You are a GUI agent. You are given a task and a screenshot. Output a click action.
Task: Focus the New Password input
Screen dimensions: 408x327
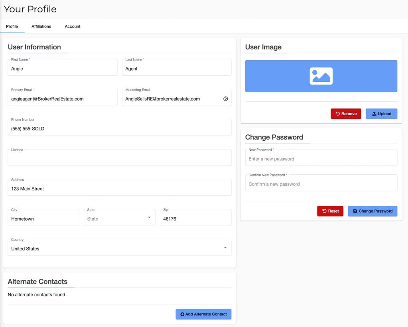coord(321,159)
